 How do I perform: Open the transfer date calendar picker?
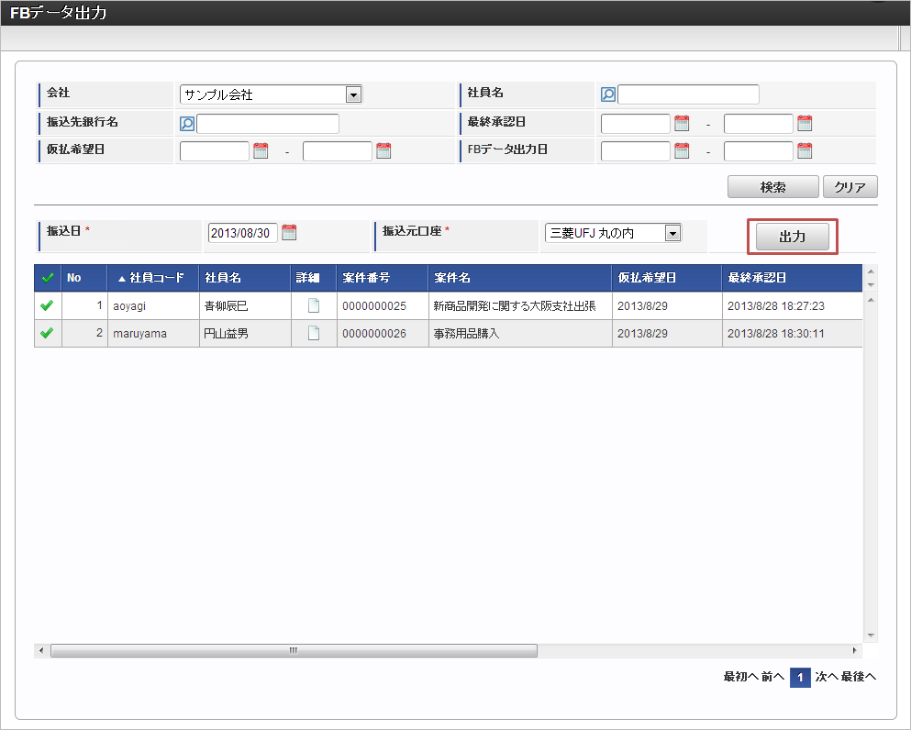[x=289, y=233]
